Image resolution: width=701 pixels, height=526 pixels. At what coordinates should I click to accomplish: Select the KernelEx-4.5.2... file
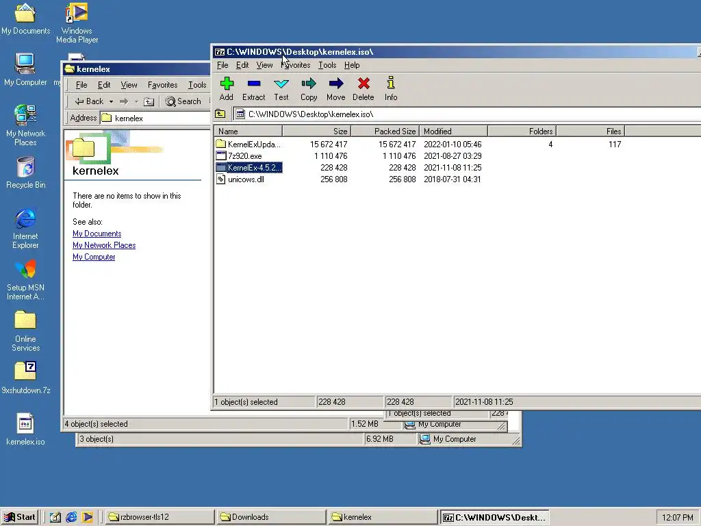(248, 167)
